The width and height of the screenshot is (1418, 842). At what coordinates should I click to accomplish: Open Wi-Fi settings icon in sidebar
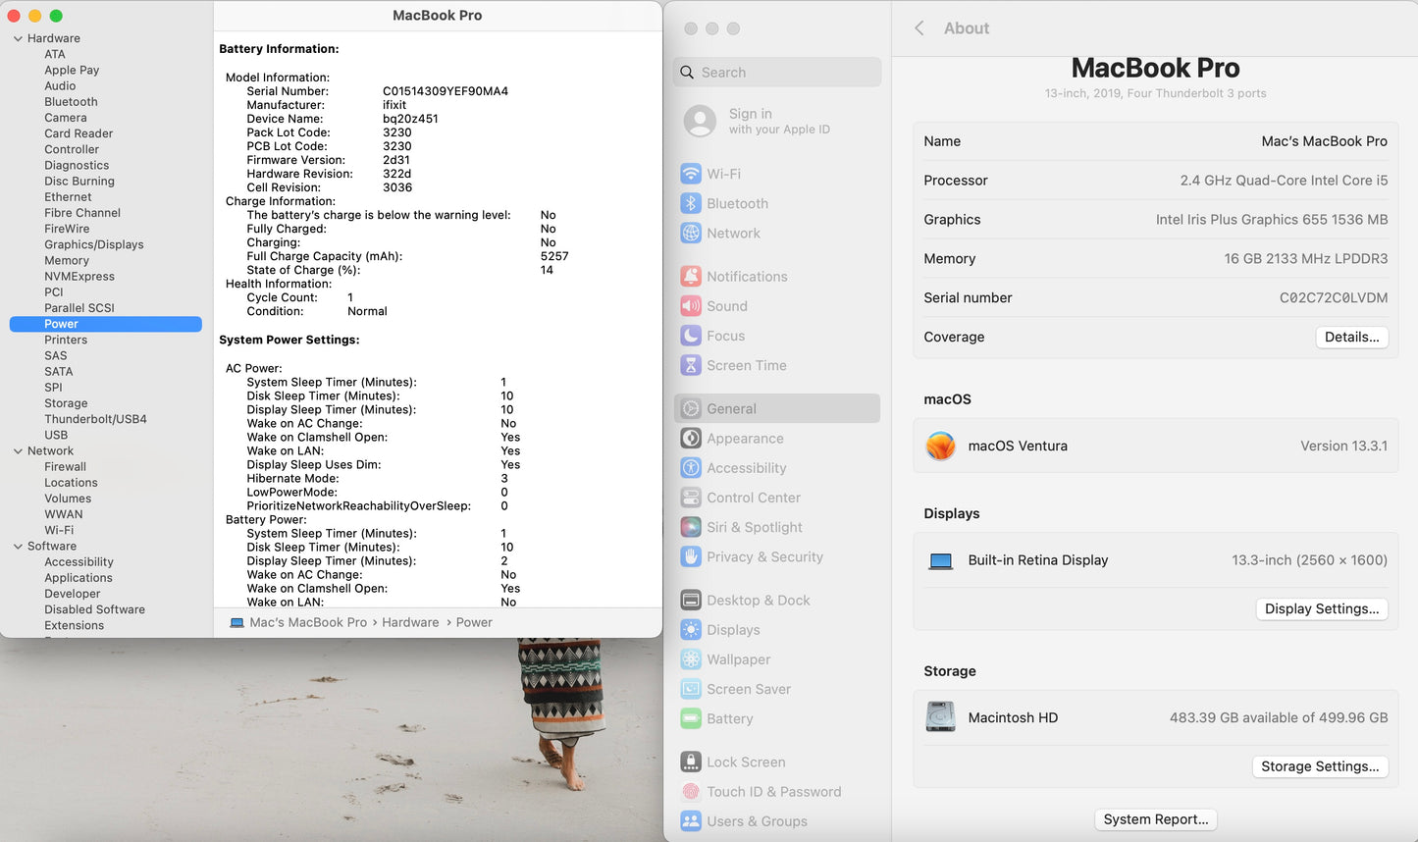click(691, 174)
